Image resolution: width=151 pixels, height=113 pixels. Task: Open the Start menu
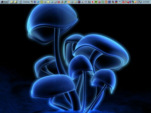pyautogui.click(x=4, y=2)
